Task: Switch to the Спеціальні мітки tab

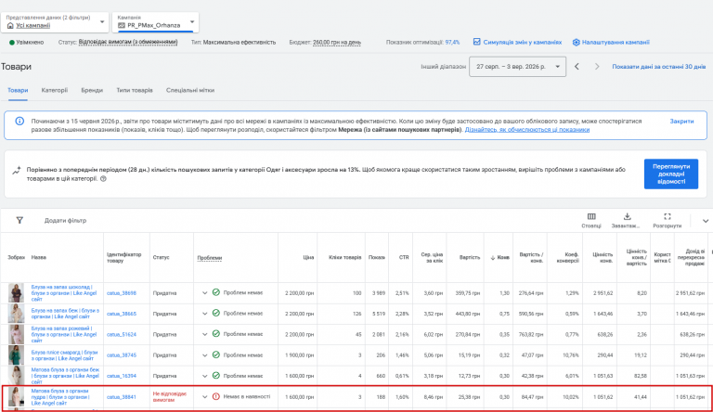Action: [x=190, y=90]
